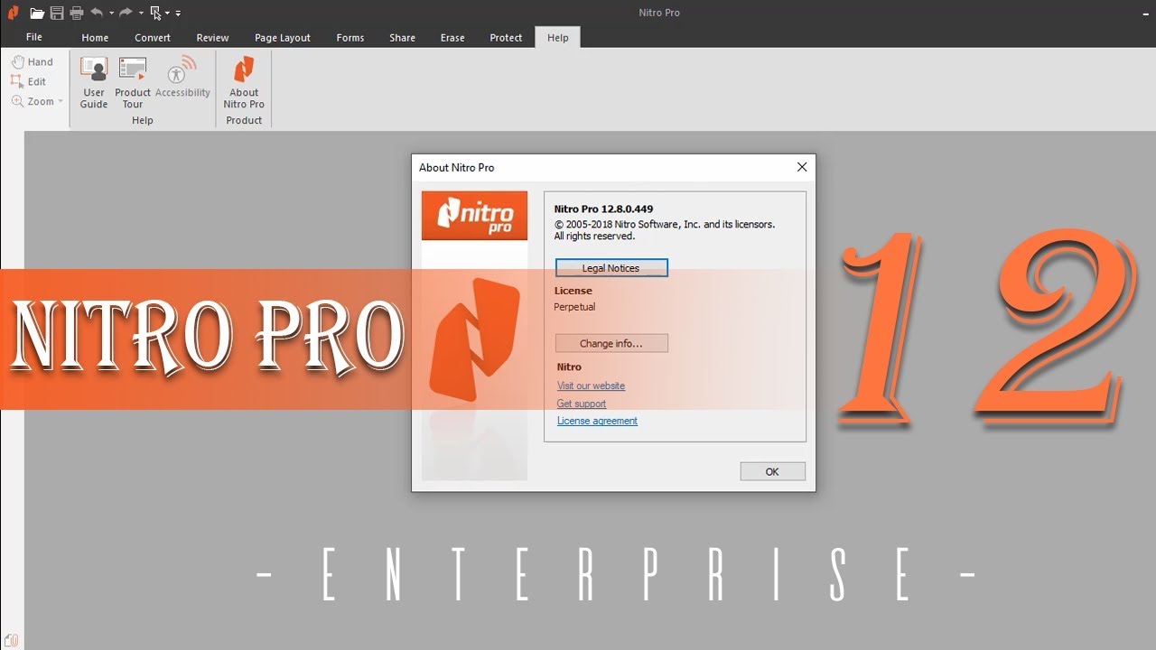
Task: Open the License agreement link
Action: click(597, 421)
